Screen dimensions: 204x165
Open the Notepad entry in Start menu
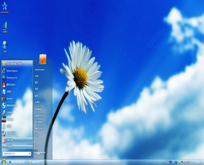(x=17, y=92)
